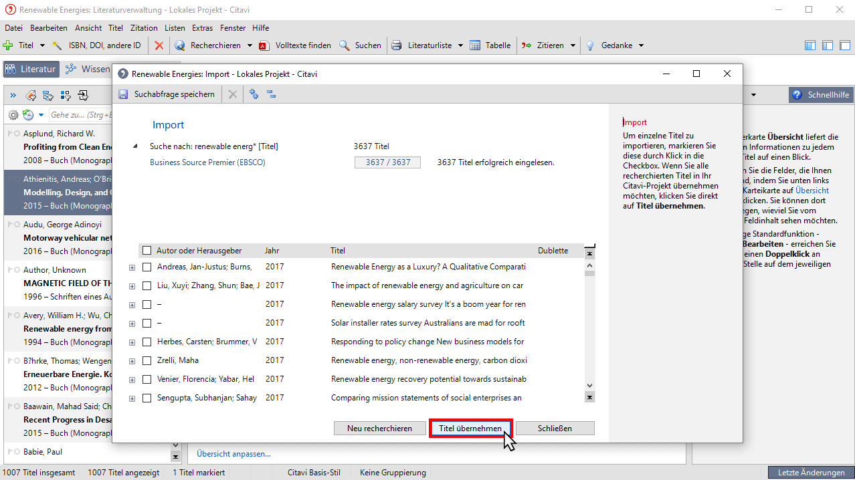Collapse the 'Suche nach' search tree triangle

(136, 146)
